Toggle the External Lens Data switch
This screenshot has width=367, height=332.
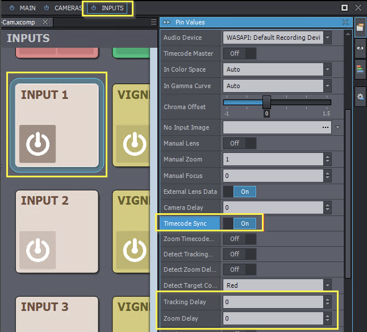(239, 192)
